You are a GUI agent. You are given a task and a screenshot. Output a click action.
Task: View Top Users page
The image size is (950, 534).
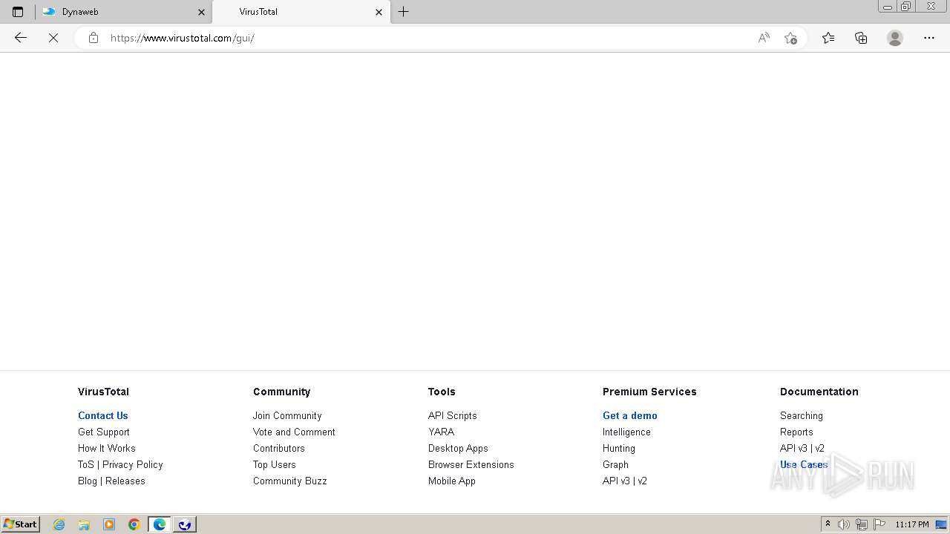click(275, 464)
